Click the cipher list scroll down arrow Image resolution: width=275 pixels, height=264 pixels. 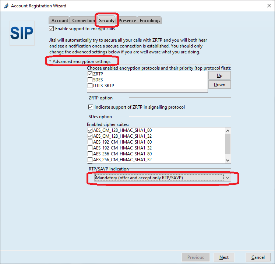click(228, 160)
